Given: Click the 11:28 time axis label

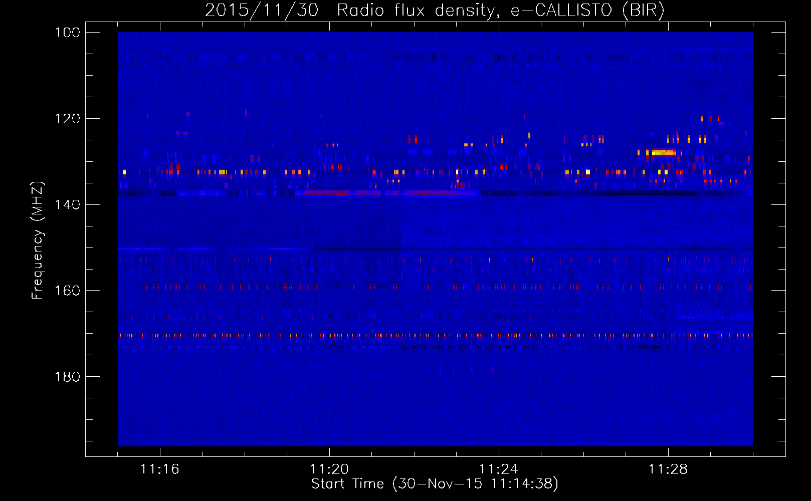Looking at the screenshot, I should pyautogui.click(x=668, y=469).
